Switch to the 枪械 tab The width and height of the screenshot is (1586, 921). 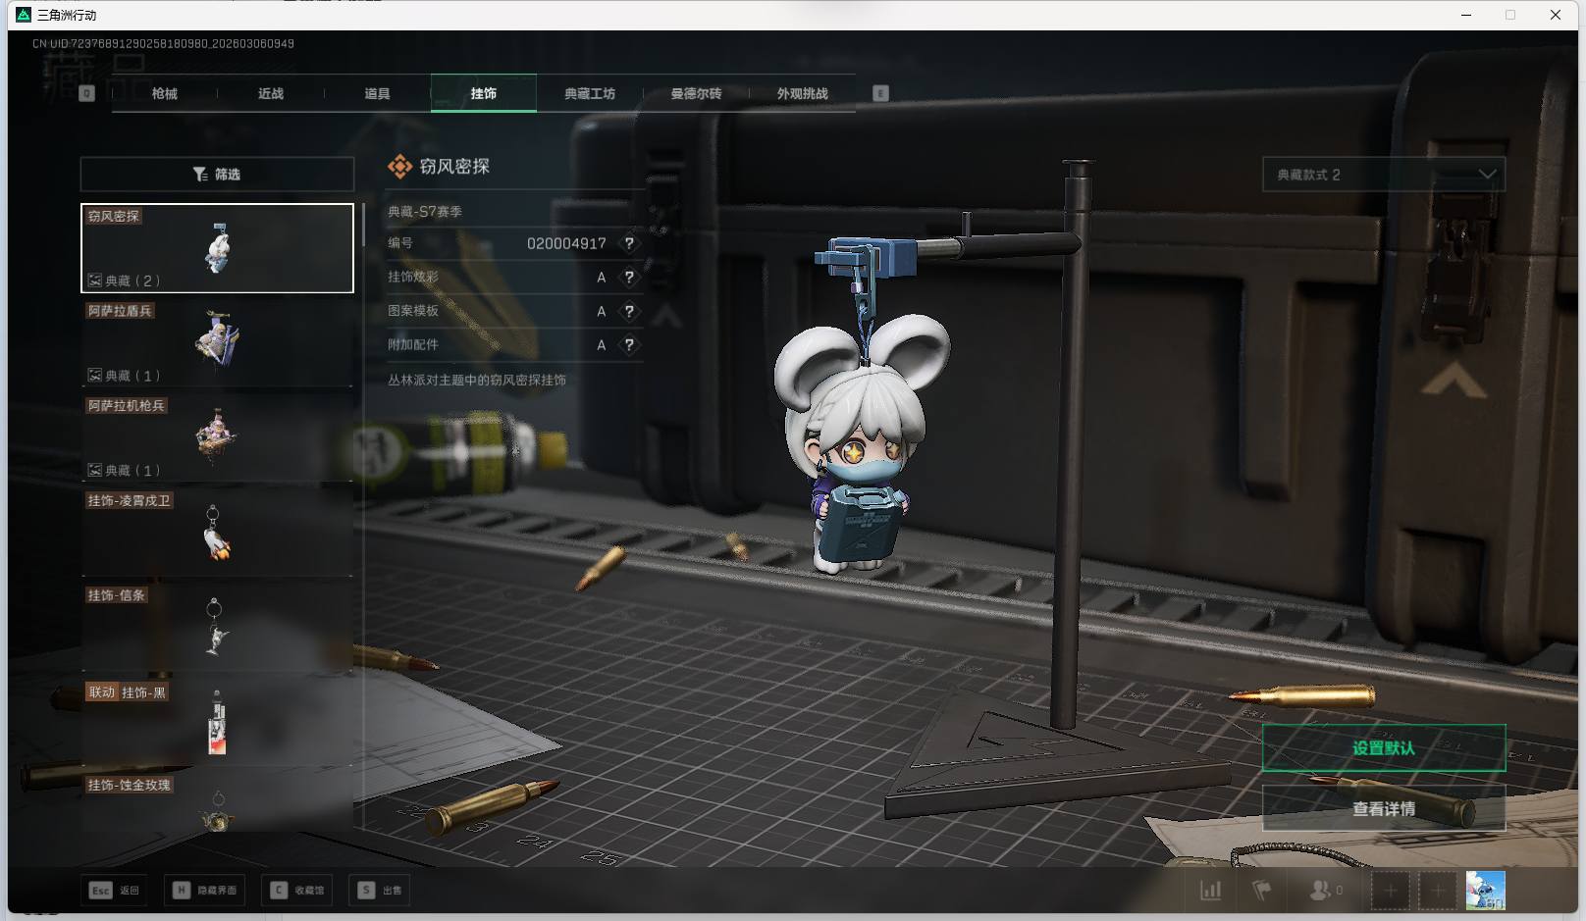pos(165,94)
